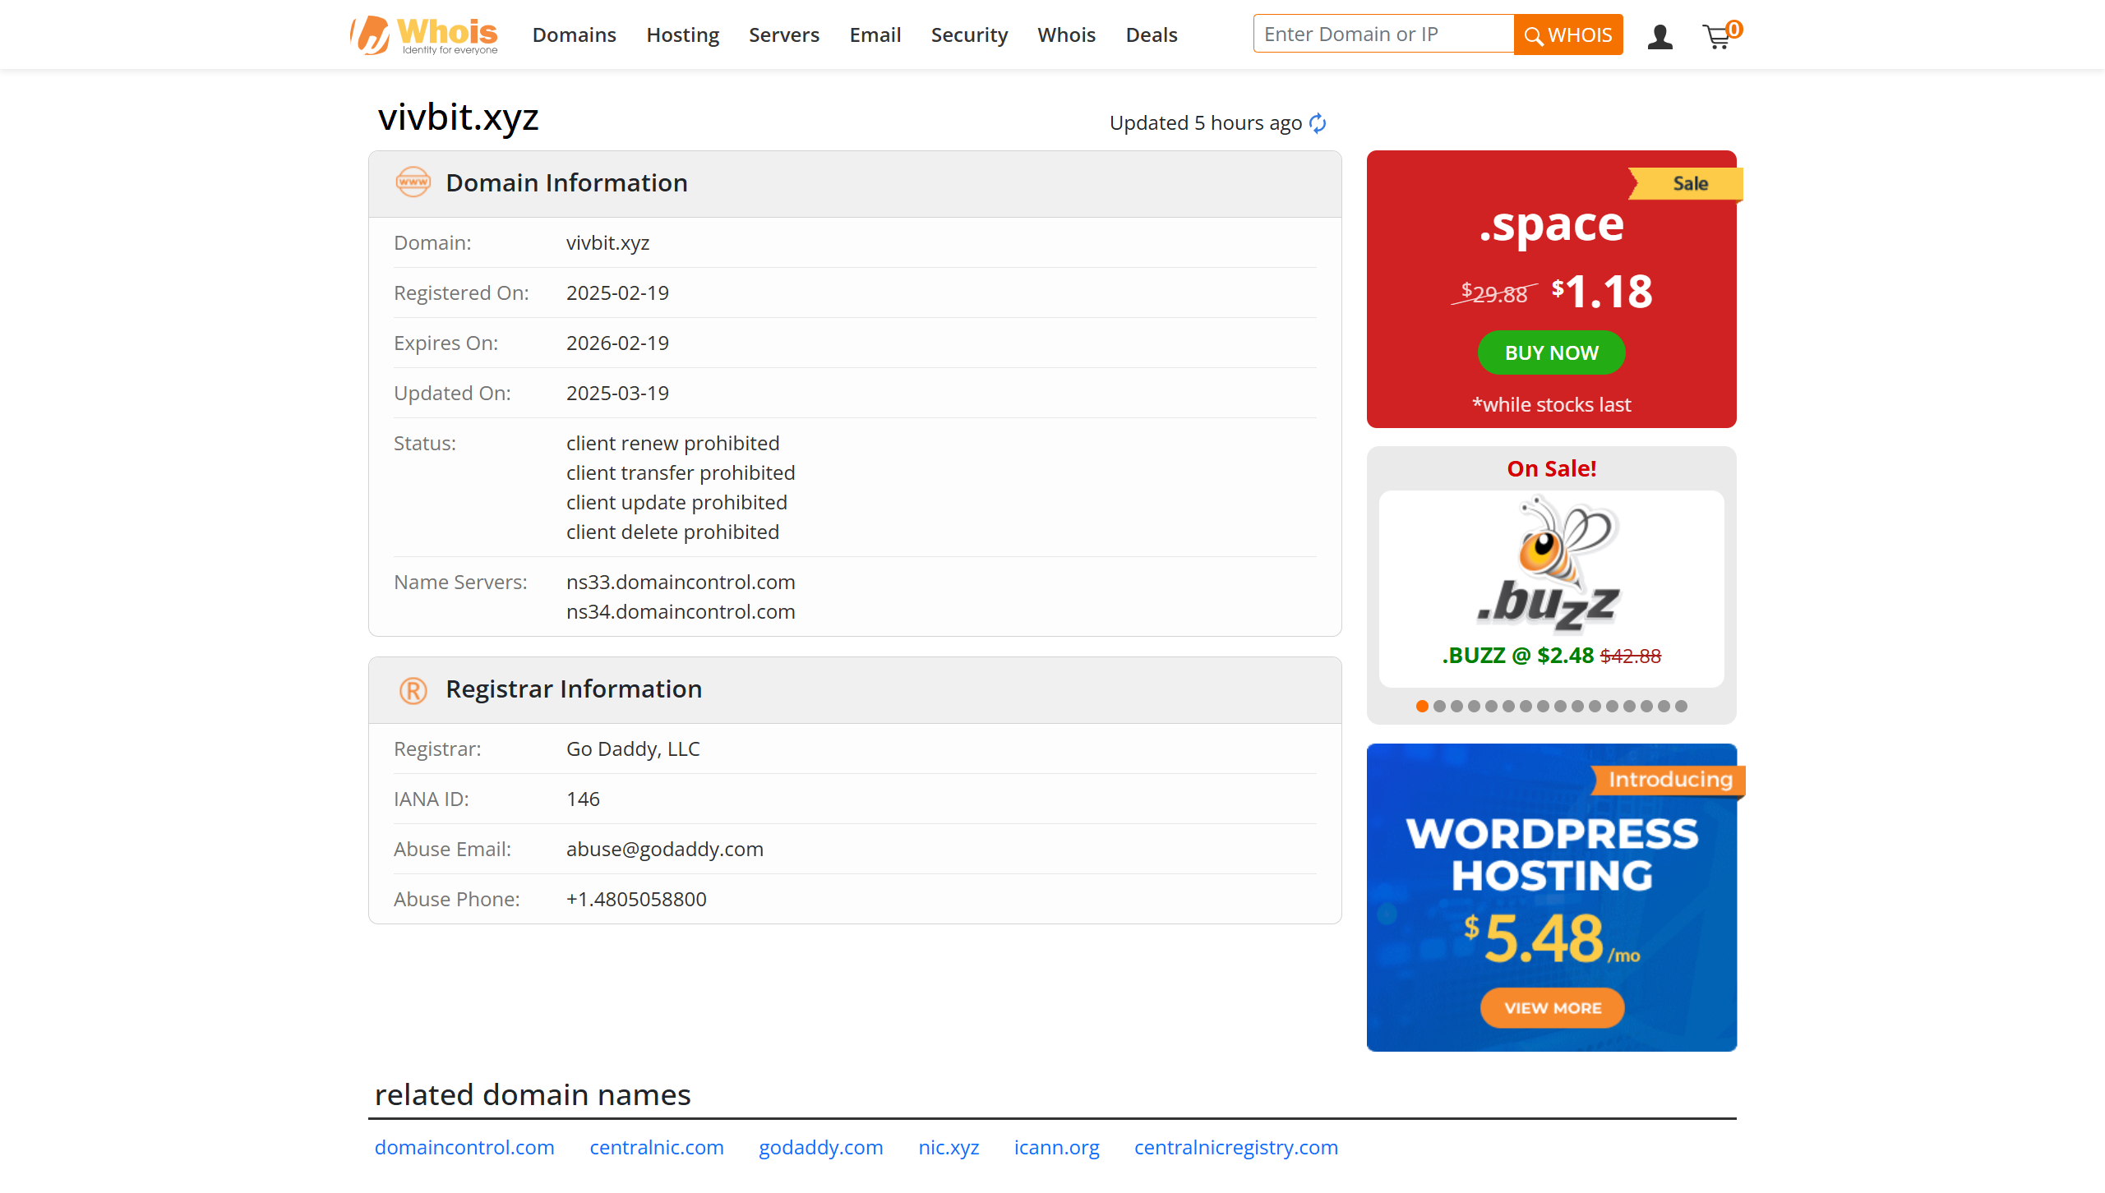Click the R icon in Registrar Information
Image resolution: width=2105 pixels, height=1193 pixels.
point(413,690)
